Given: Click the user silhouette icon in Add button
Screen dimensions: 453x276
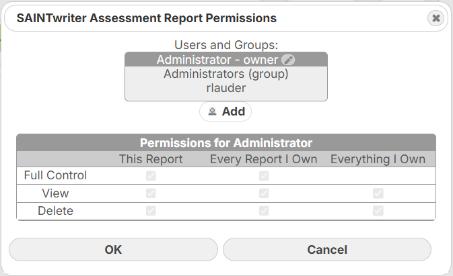Looking at the screenshot, I should (212, 111).
